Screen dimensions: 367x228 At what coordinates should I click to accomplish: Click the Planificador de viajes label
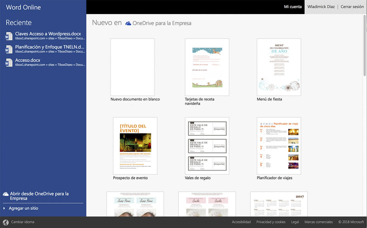click(x=274, y=178)
